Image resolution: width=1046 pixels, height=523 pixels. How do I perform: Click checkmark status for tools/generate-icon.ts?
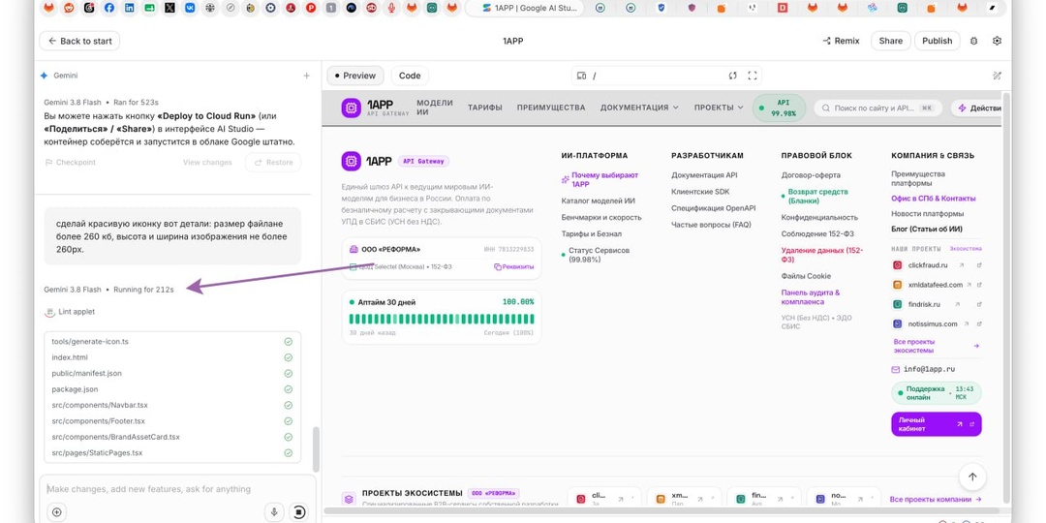[x=289, y=342]
